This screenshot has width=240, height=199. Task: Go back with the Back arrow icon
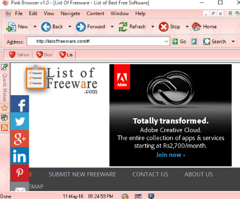pos(46,27)
